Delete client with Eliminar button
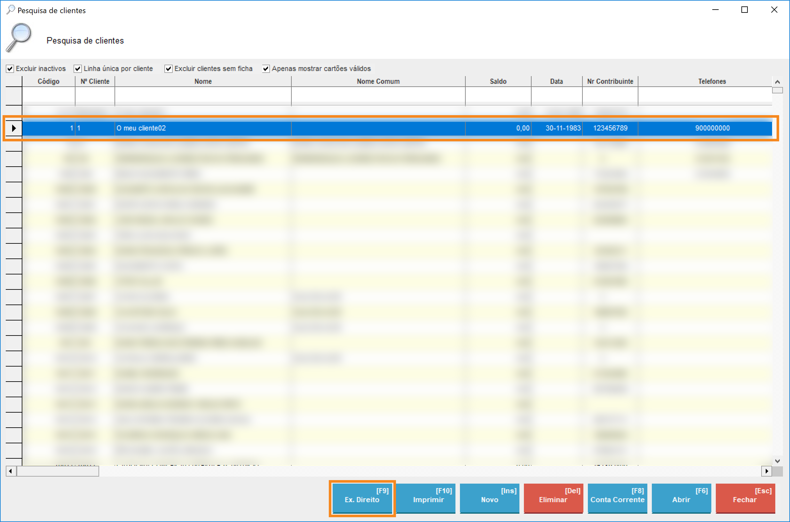Viewport: 790px width, 522px height. pos(553,498)
